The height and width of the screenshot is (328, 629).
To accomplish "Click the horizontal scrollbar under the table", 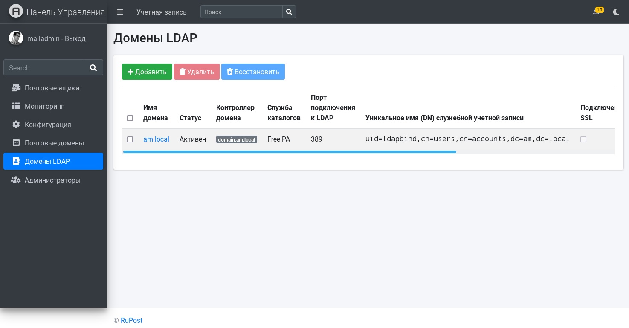I will tap(290, 152).
